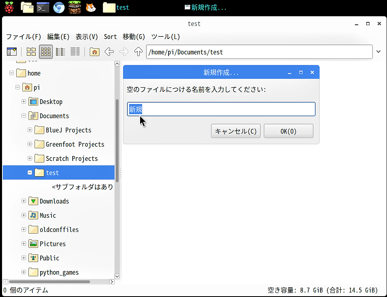Open the ファイル(F) menu
Viewport: 387px width, 297px height.
tap(24, 37)
